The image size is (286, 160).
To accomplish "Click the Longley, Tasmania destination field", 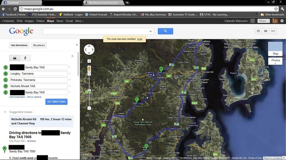I will coord(38,74).
